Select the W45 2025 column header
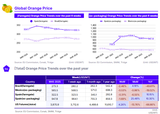 pos(54,82)
